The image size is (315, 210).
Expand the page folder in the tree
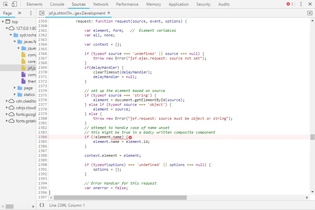pyautogui.click(x=15, y=88)
